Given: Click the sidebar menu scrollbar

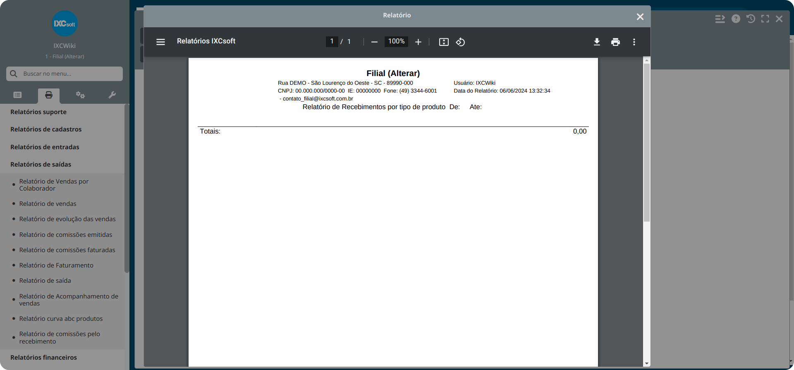Looking at the screenshot, I should (x=127, y=188).
